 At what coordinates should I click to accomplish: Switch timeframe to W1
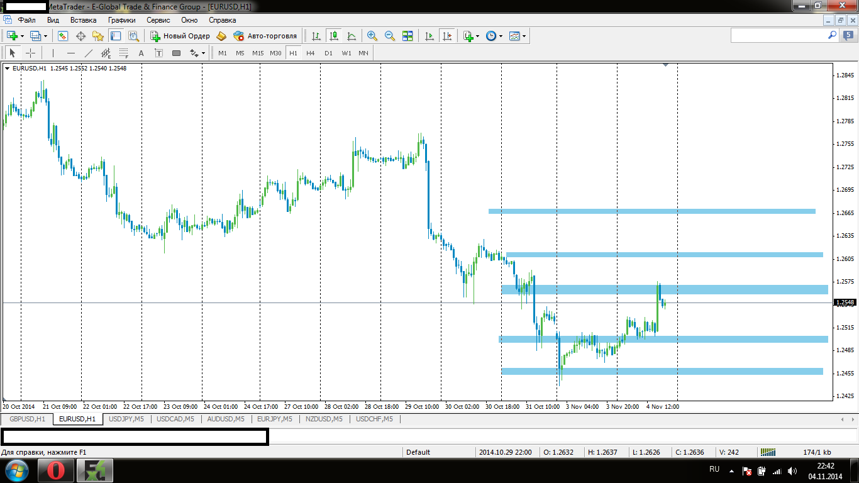pos(346,53)
